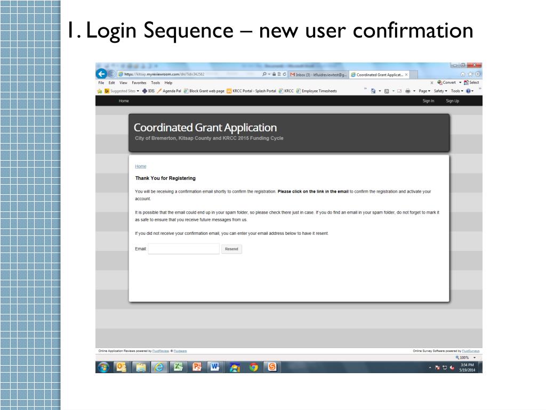This screenshot has width=546, height=410.
Task: Launch Google Chrome from the taskbar
Action: [x=253, y=367]
